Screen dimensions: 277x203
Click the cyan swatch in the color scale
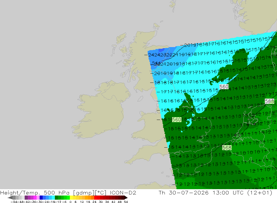53,197
